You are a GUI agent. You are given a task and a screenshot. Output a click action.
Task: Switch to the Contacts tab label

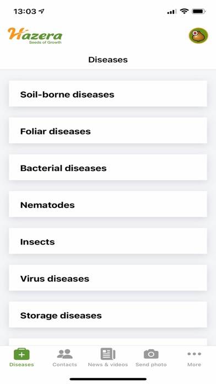pyautogui.click(x=65, y=365)
